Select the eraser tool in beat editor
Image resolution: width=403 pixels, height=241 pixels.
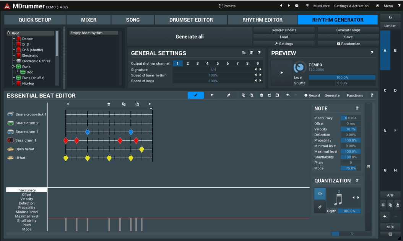pyautogui.click(x=229, y=95)
